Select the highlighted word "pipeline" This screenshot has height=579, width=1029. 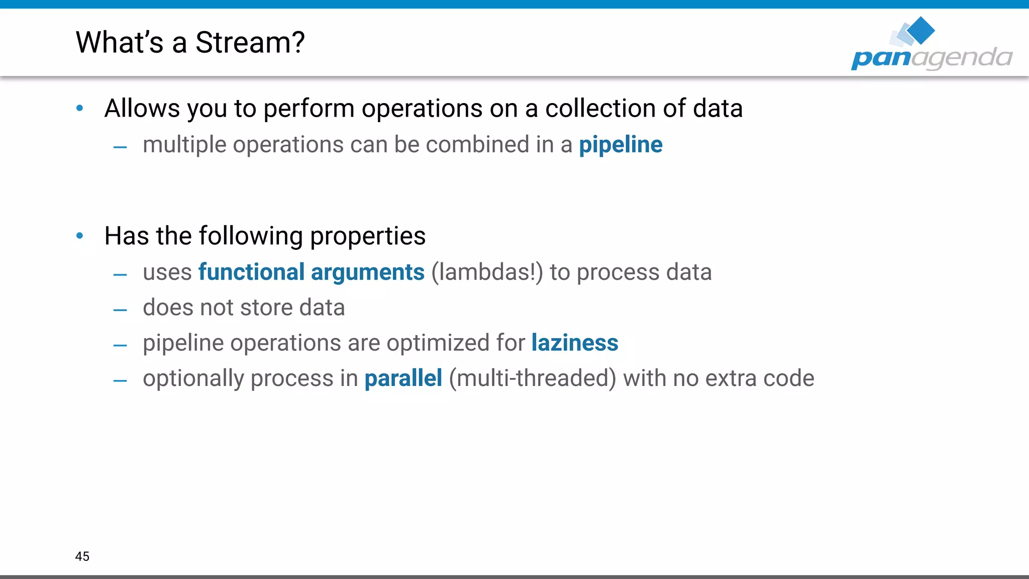pos(621,145)
